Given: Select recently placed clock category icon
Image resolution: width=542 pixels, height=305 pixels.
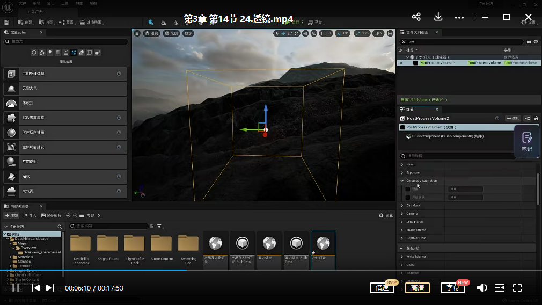Looking at the screenshot, I should click(34, 53).
